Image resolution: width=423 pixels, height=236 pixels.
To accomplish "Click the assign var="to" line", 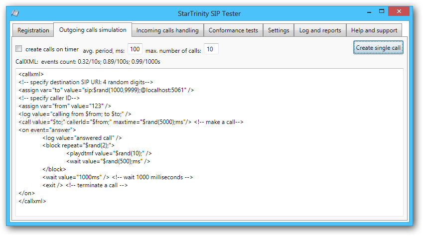I will pyautogui.click(x=106, y=90).
